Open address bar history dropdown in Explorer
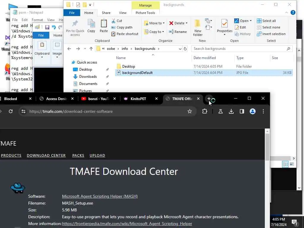304x228 pixels. click(x=180, y=49)
